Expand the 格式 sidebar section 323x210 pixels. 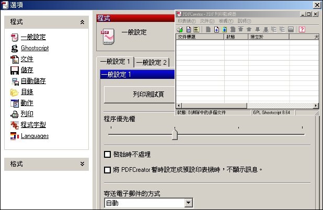[82, 164]
